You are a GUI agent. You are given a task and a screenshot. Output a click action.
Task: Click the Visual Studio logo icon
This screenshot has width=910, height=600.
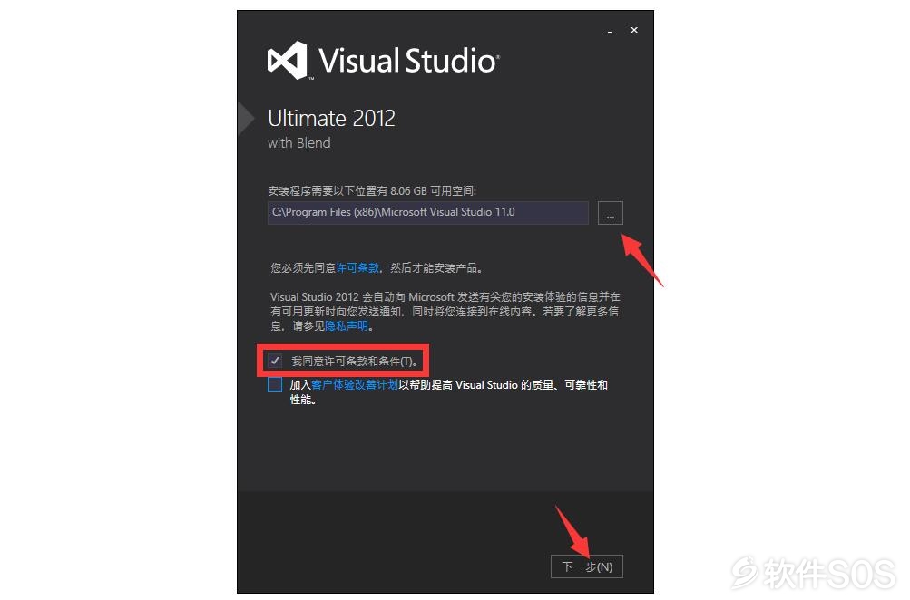287,61
